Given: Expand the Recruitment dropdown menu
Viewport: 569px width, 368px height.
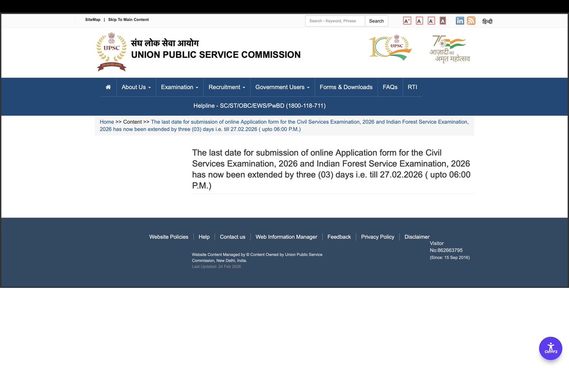Looking at the screenshot, I should [227, 87].
